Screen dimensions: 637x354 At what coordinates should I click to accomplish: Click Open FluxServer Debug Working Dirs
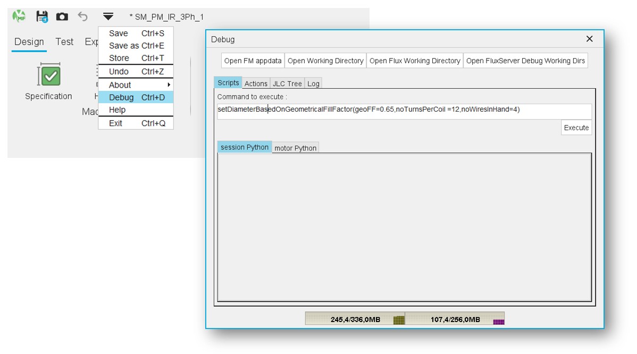pos(526,61)
